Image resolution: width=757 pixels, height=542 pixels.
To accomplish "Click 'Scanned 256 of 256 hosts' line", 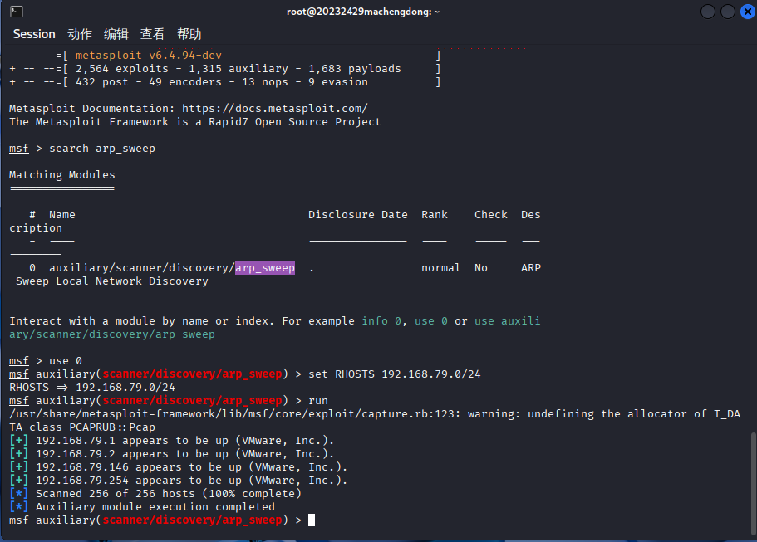I will pyautogui.click(x=155, y=494).
